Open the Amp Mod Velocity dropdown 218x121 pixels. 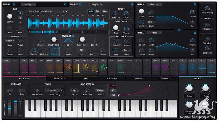(207, 29)
